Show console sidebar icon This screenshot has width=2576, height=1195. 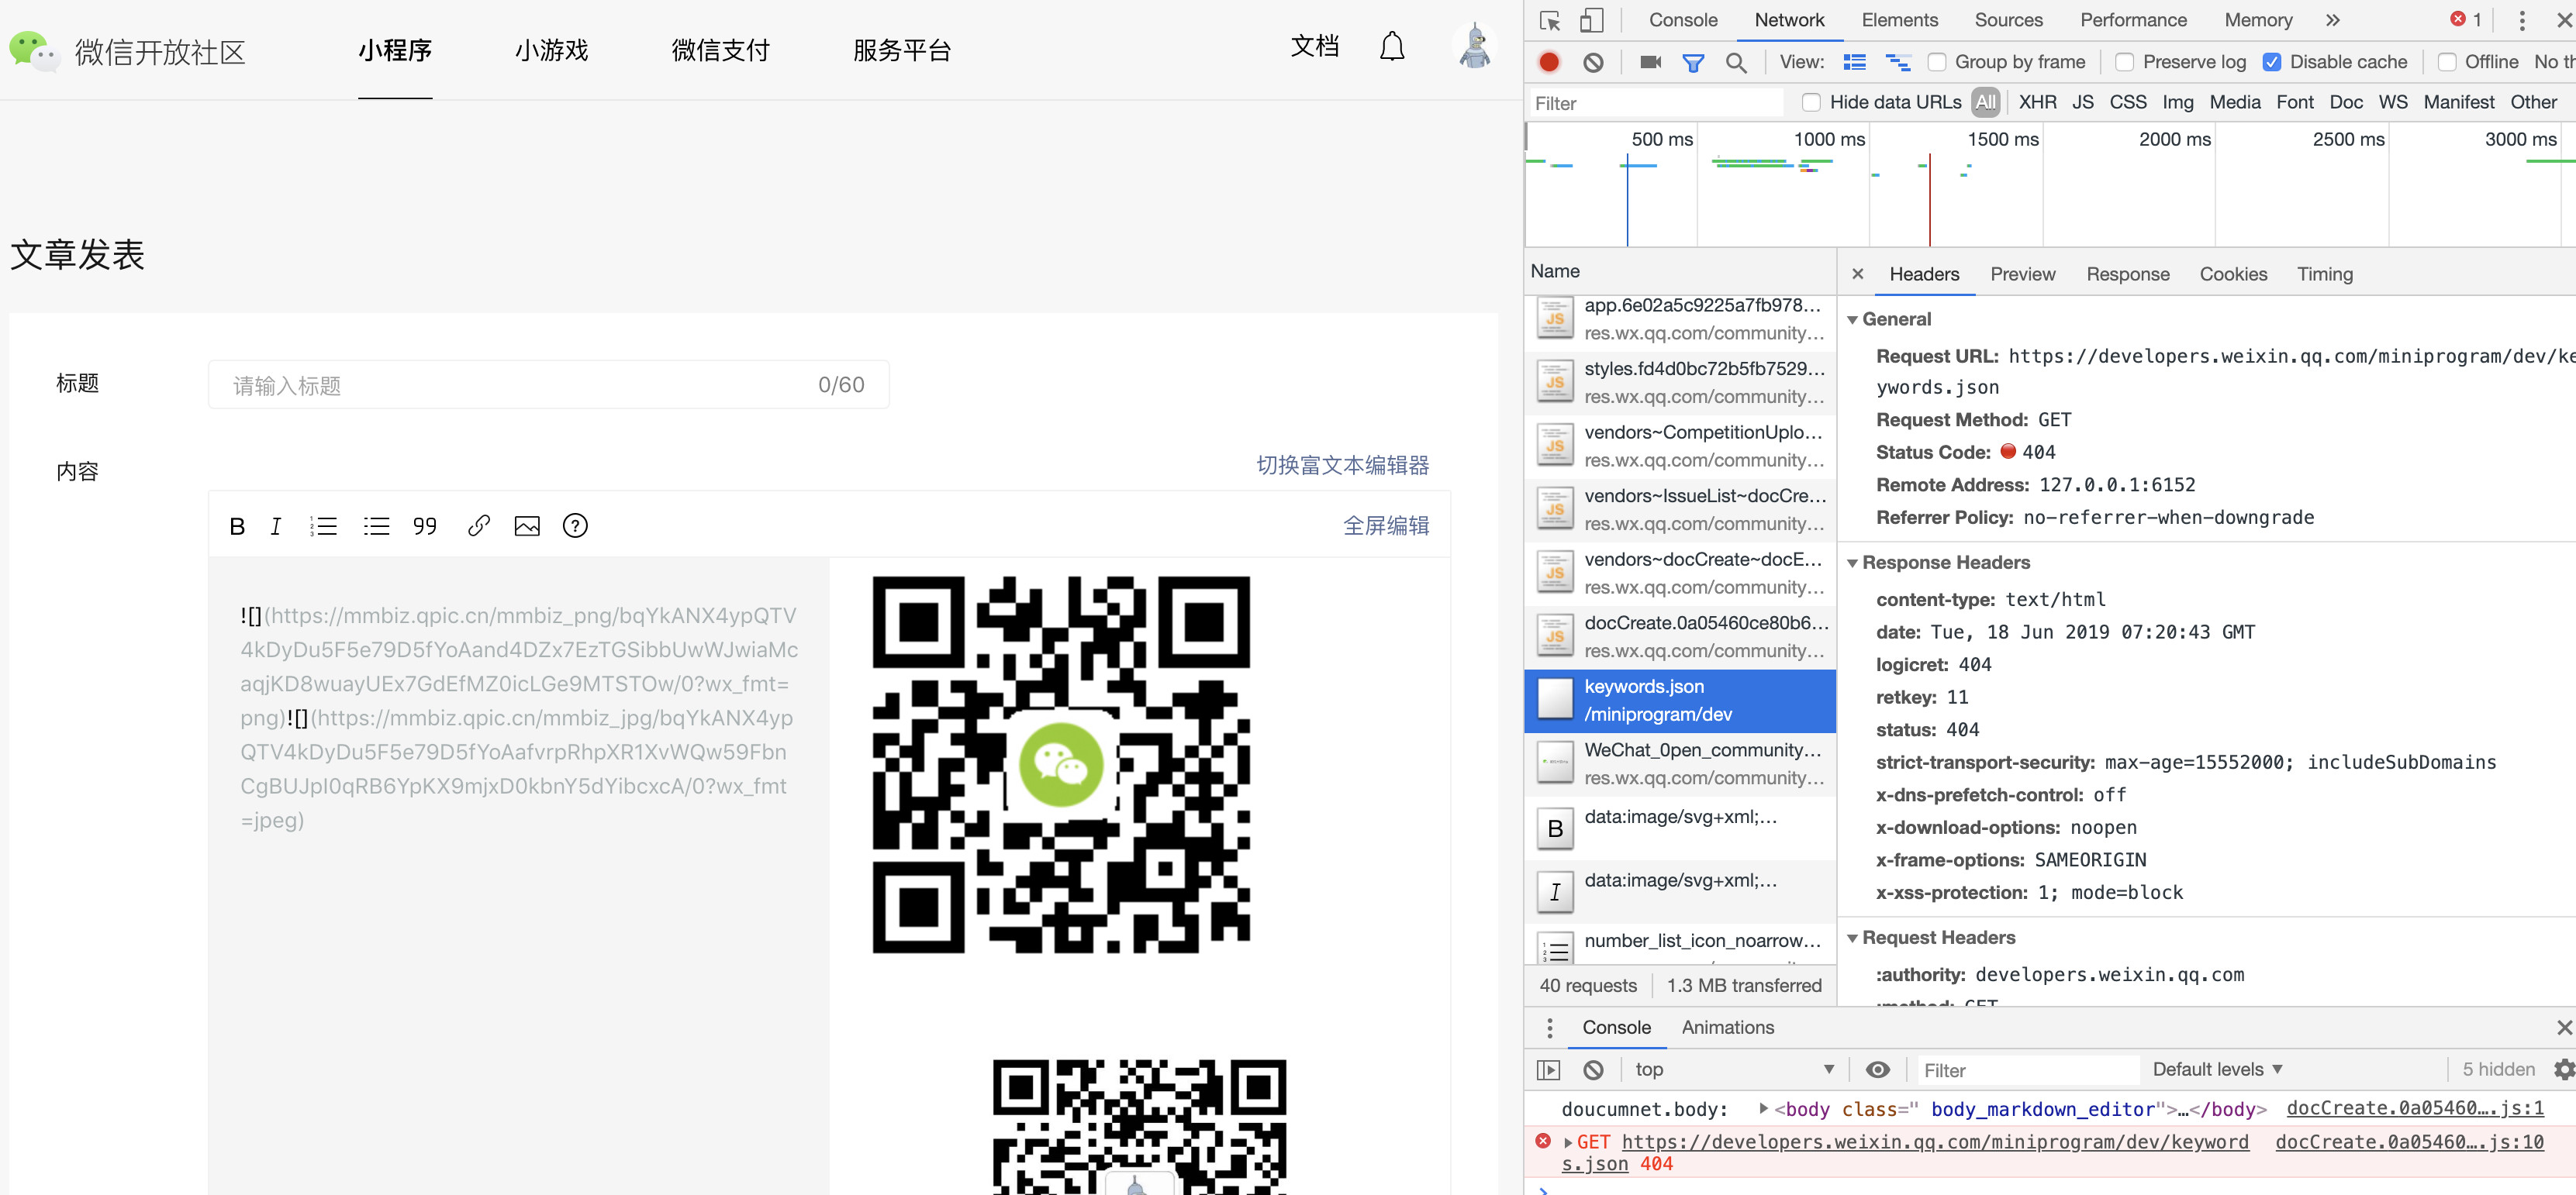(1548, 1070)
